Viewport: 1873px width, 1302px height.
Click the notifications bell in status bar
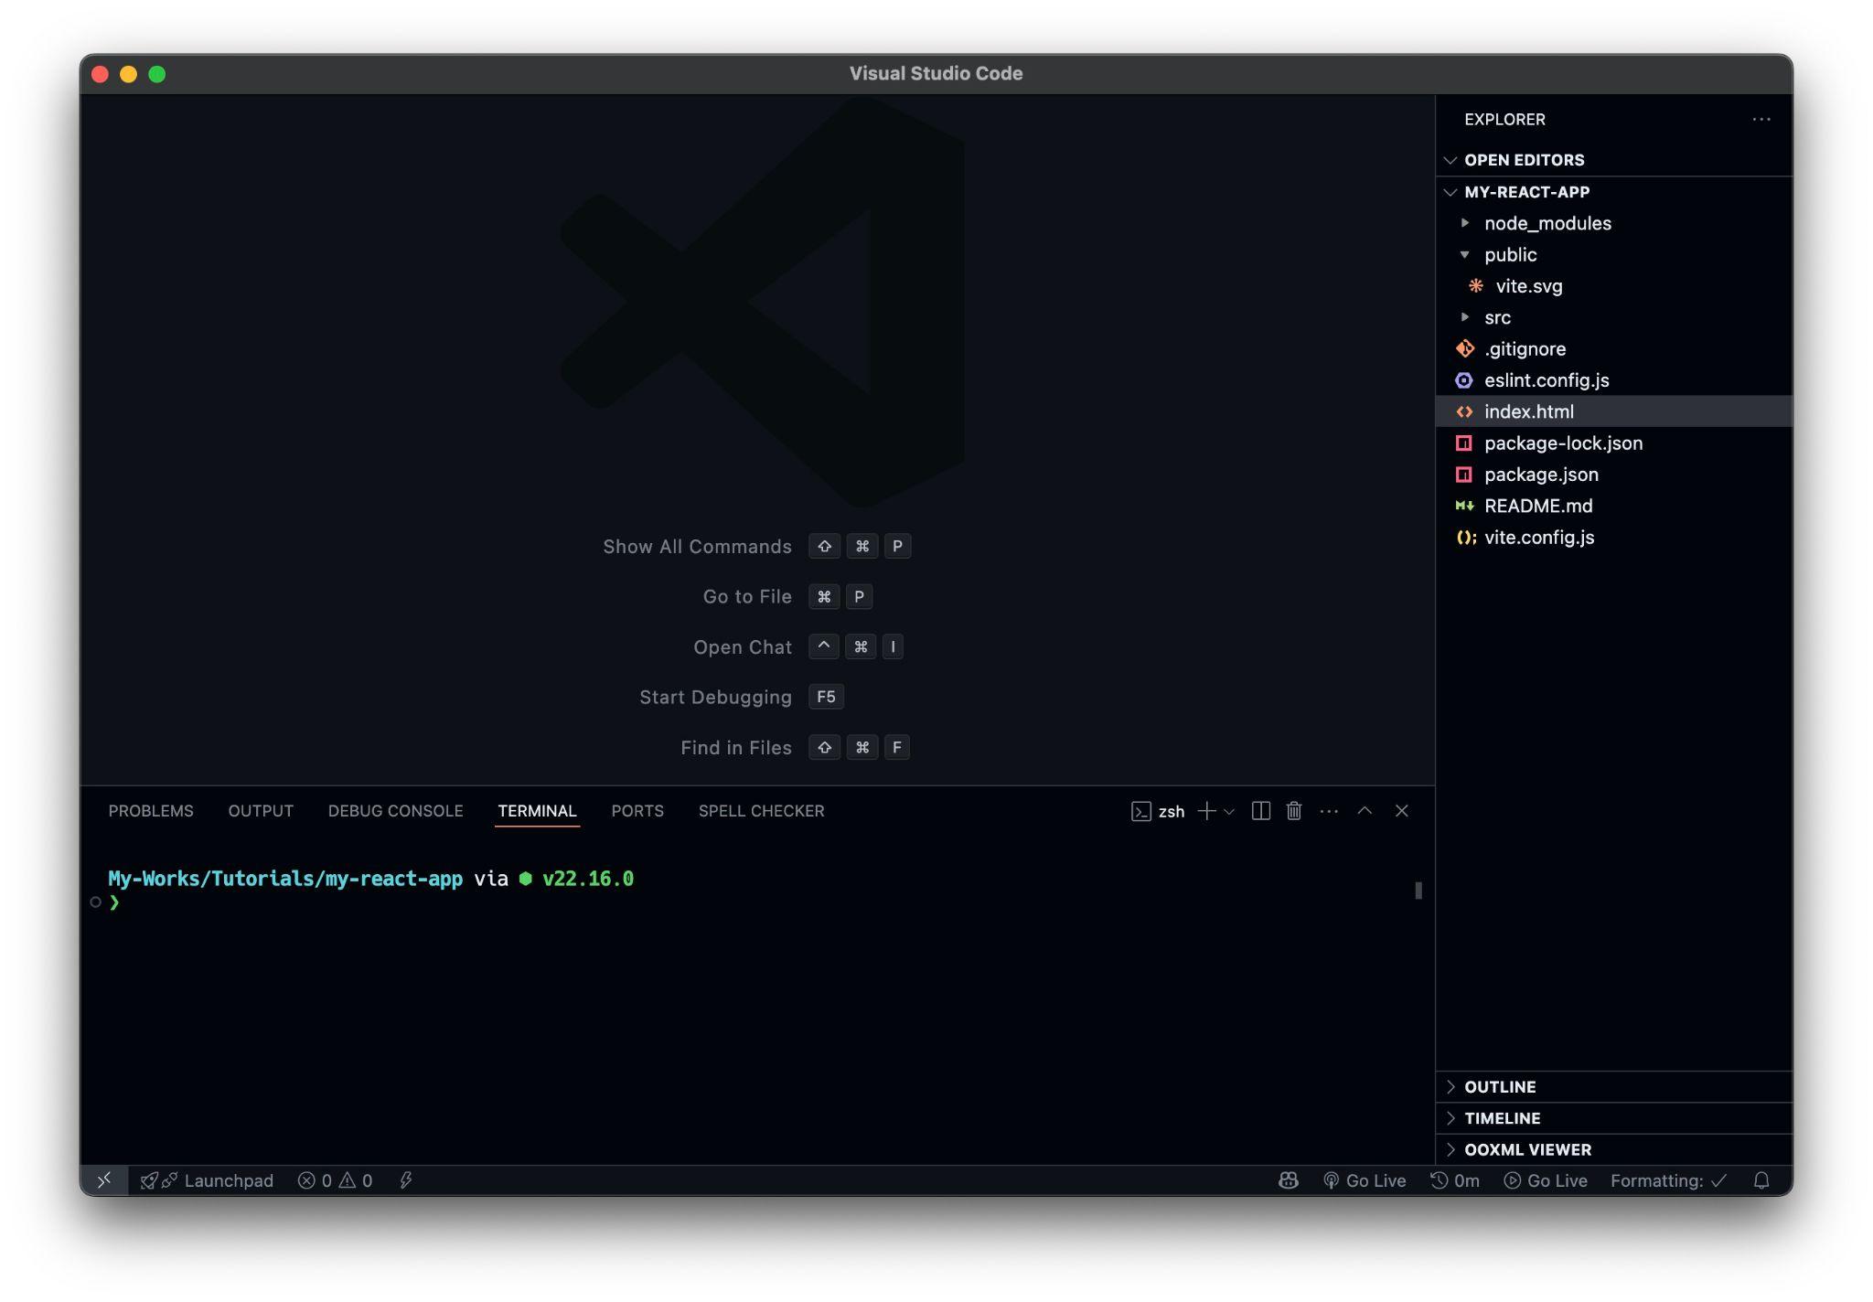click(x=1761, y=1180)
